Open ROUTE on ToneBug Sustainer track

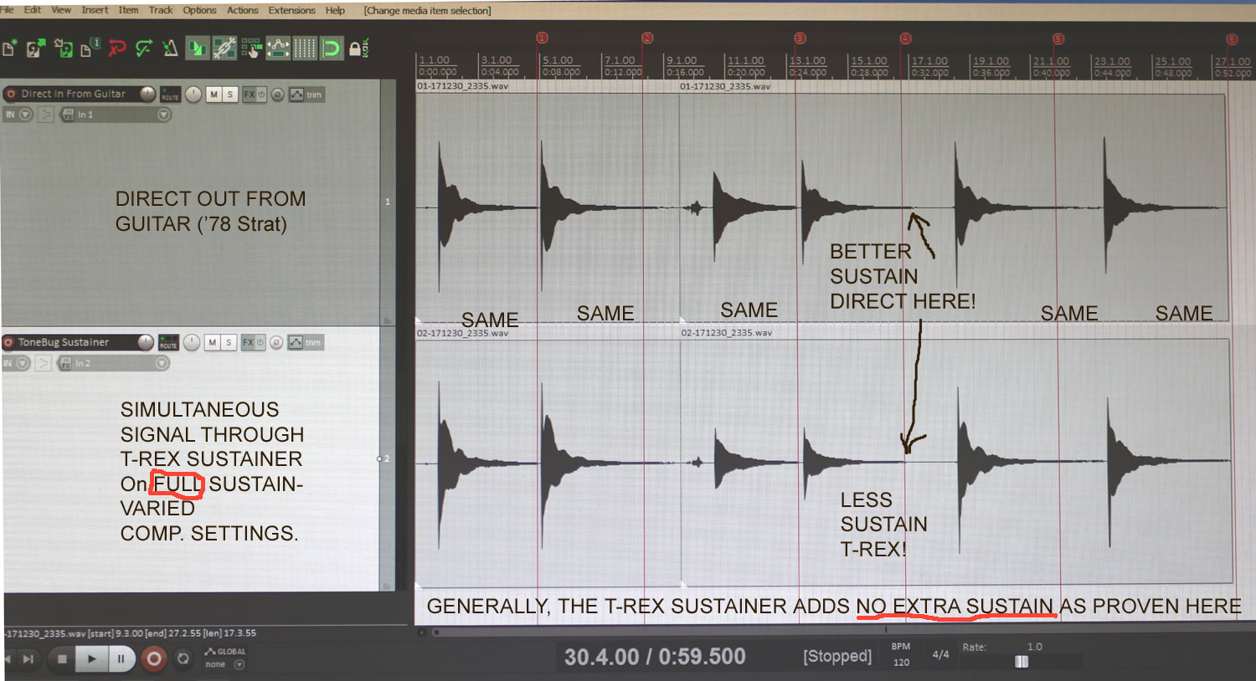(x=168, y=342)
